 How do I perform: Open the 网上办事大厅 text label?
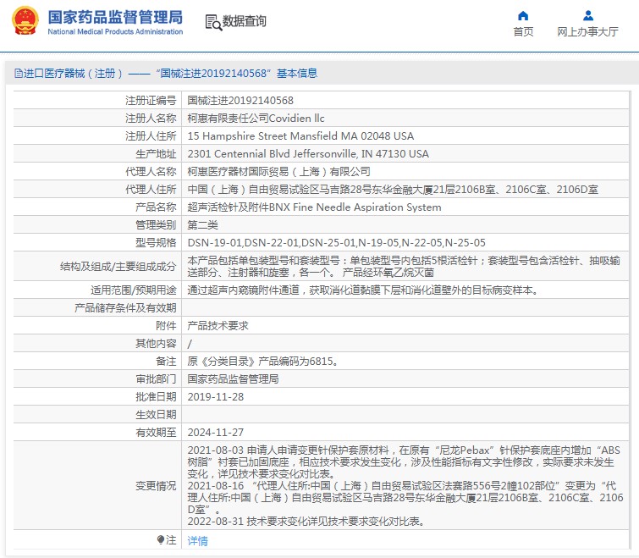[x=587, y=32]
